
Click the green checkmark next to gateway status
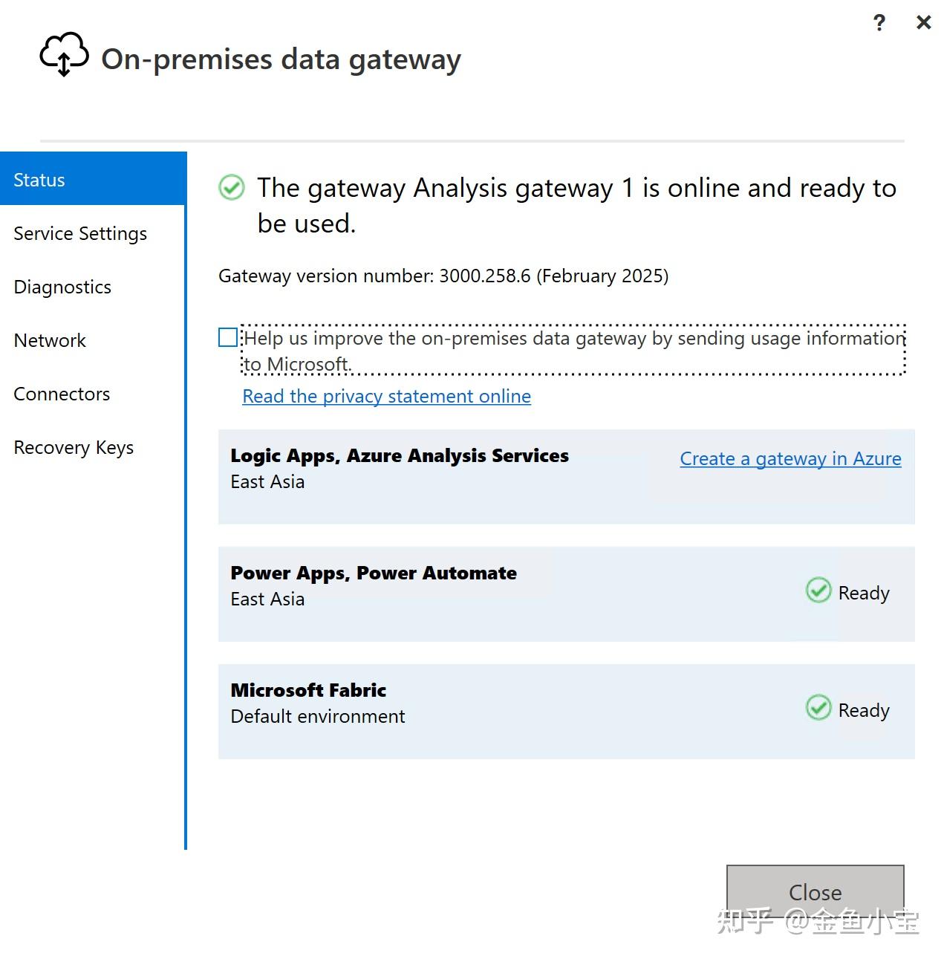pos(232,188)
